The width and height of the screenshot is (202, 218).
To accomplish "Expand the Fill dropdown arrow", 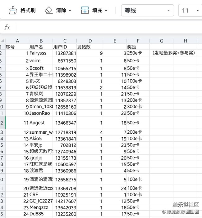I will pos(106,11).
